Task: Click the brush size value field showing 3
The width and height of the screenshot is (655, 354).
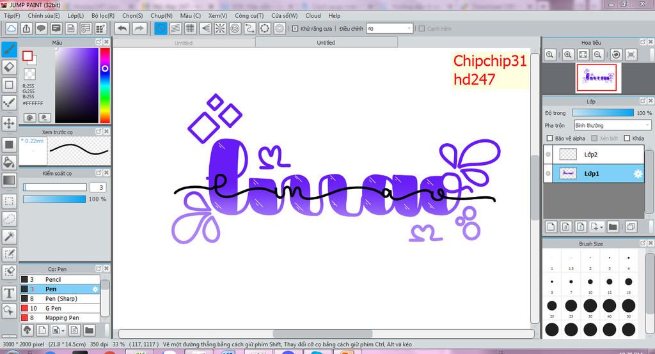Action: point(98,187)
